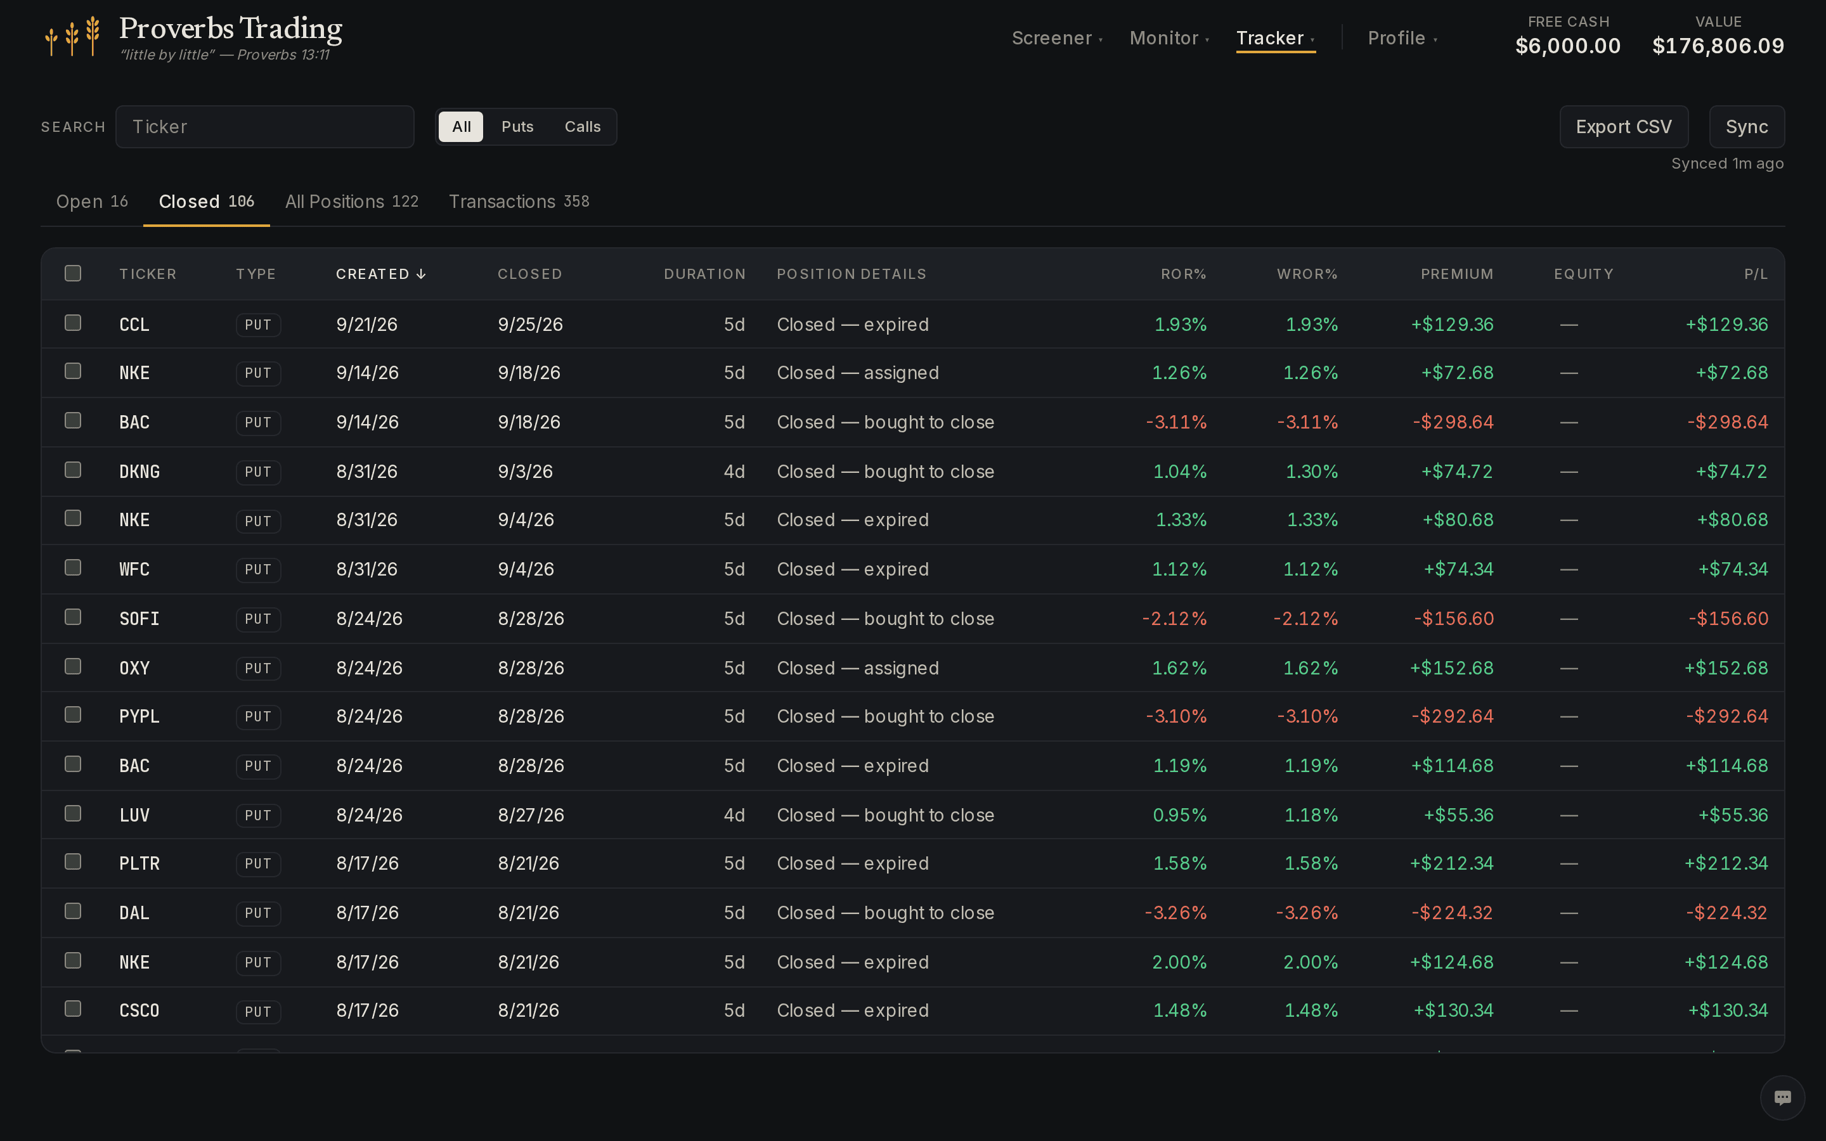Filter by Puts
Viewport: 1826px width, 1141px height.
(517, 127)
